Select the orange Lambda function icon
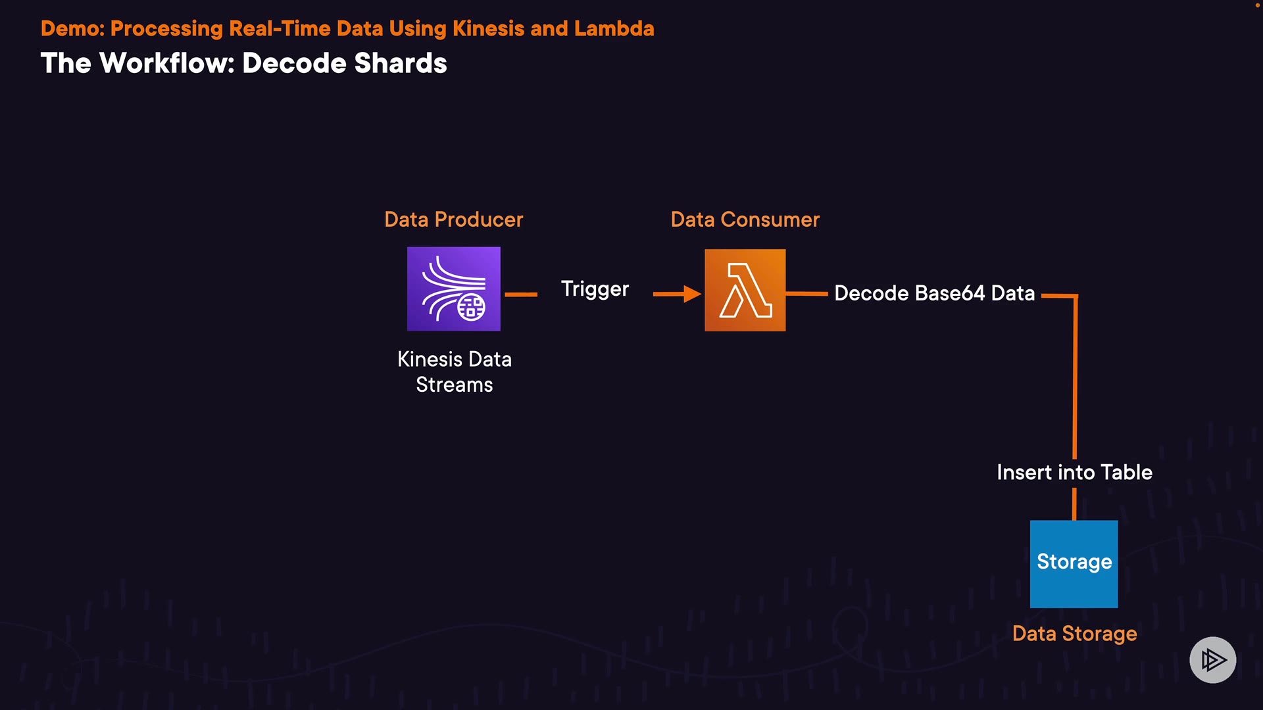 click(x=745, y=290)
